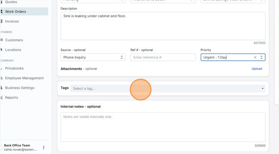Image resolution: width=279 pixels, height=154 pixels.
Task: Click the Reports sidebar icon
Action: coord(1,98)
